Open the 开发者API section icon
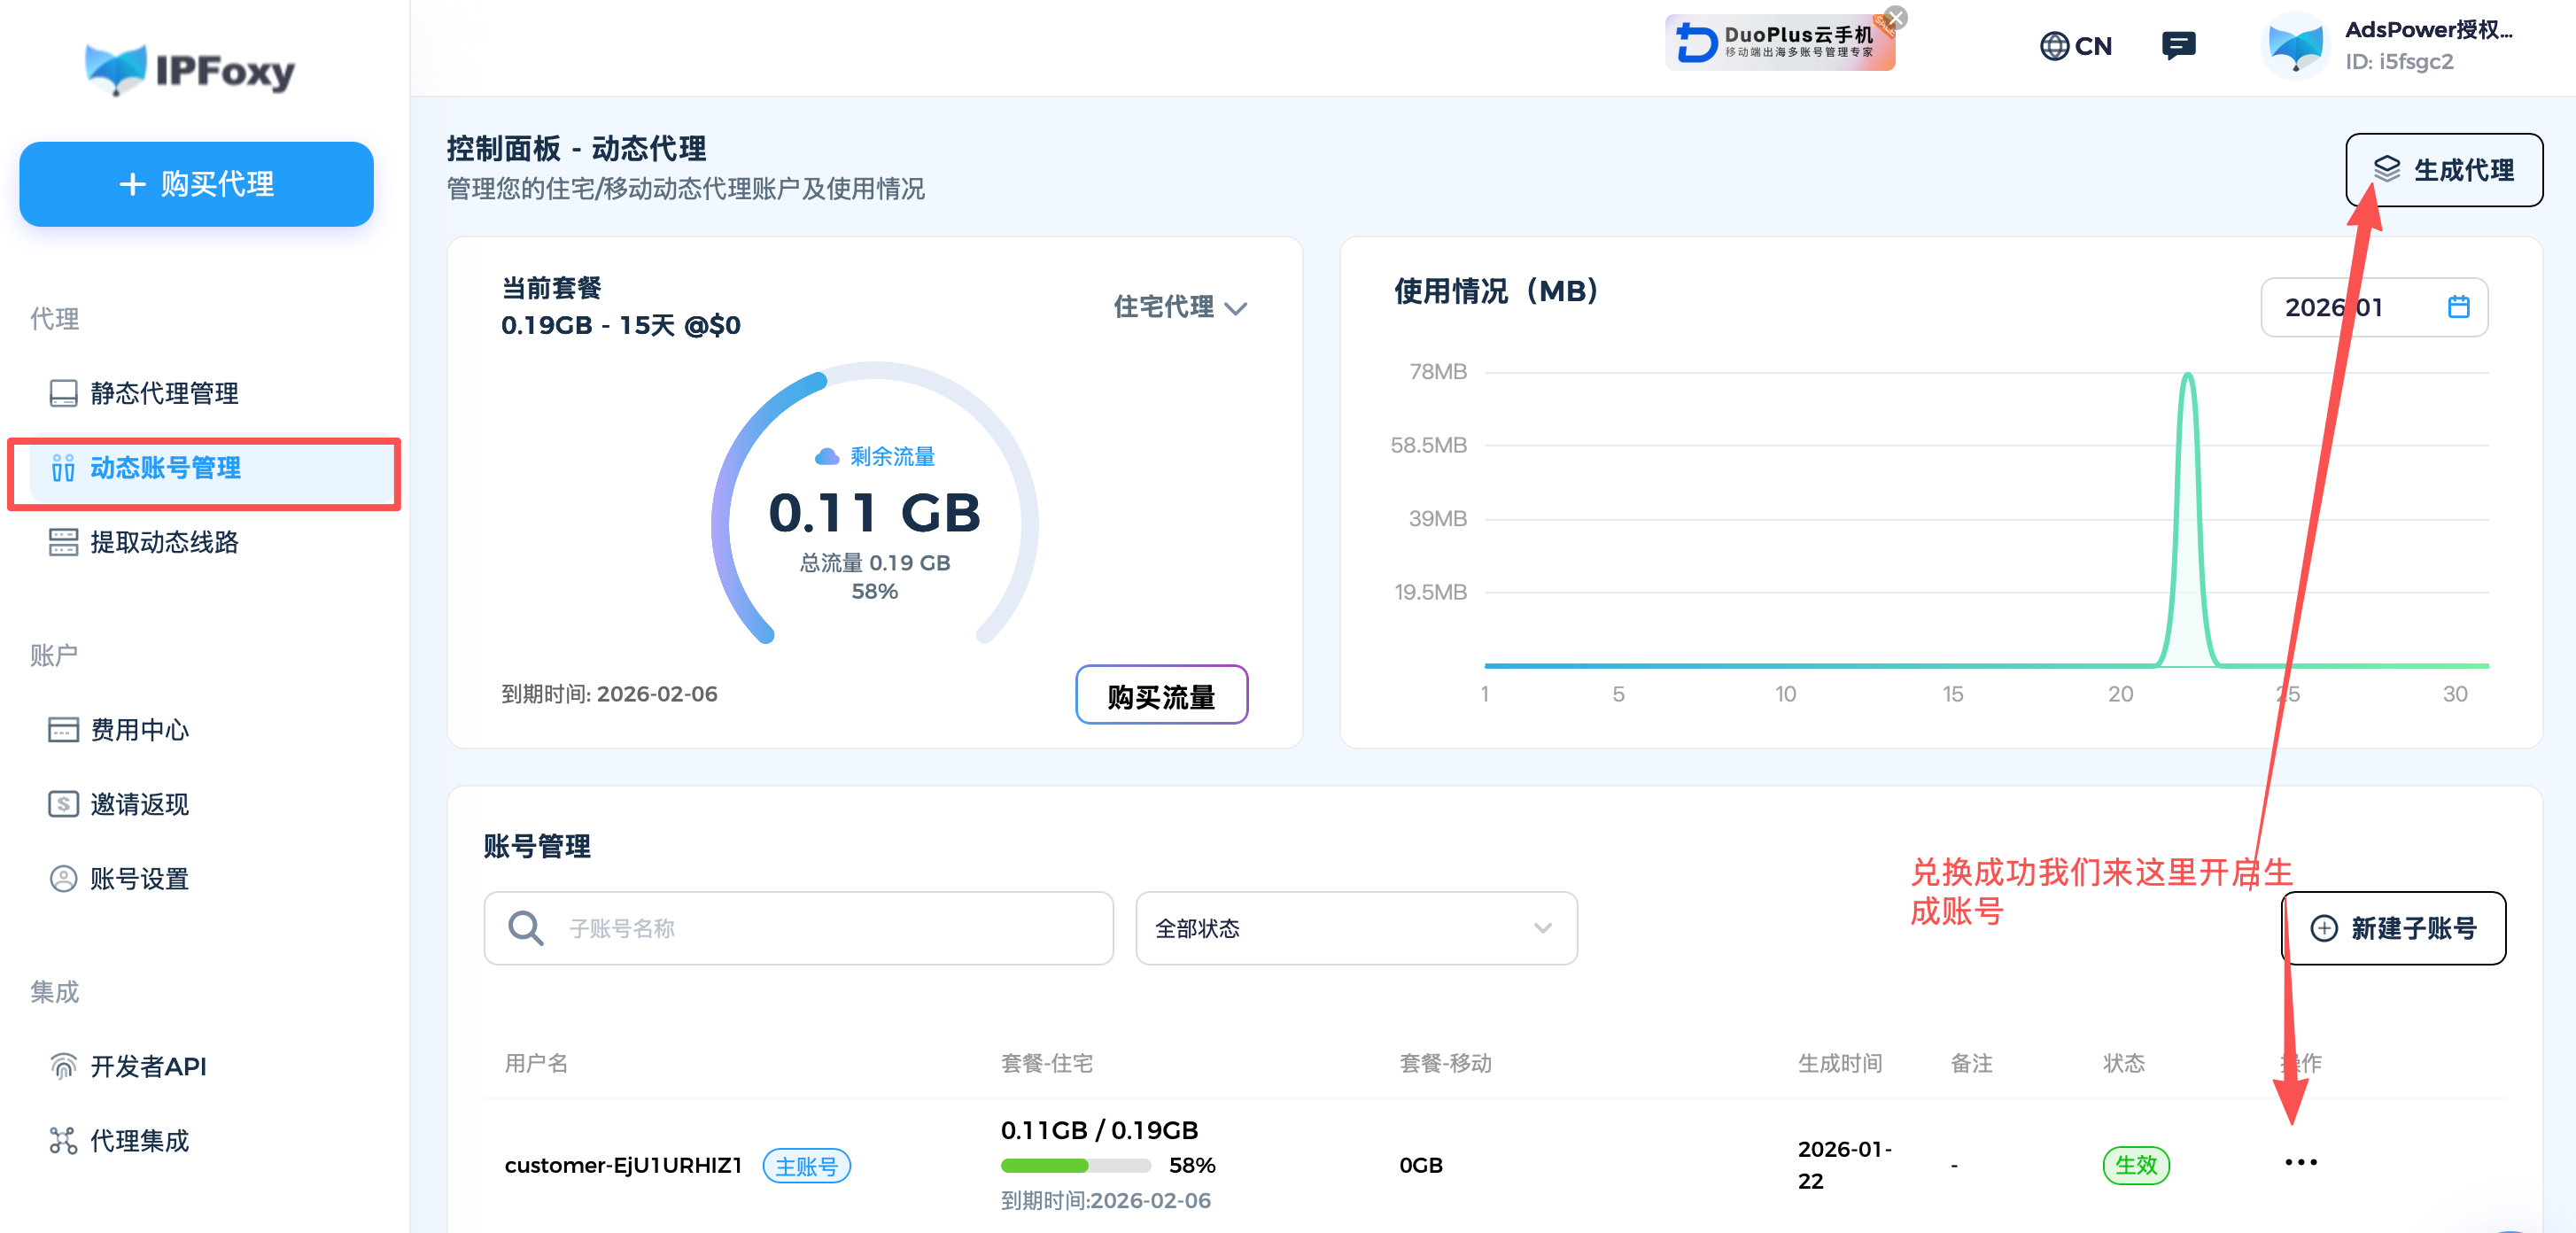Screen dimensions: 2576x1233 [63, 1066]
